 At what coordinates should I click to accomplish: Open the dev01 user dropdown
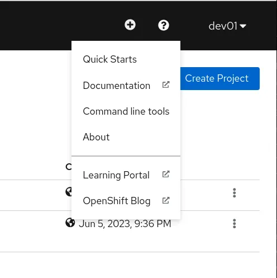tap(227, 26)
